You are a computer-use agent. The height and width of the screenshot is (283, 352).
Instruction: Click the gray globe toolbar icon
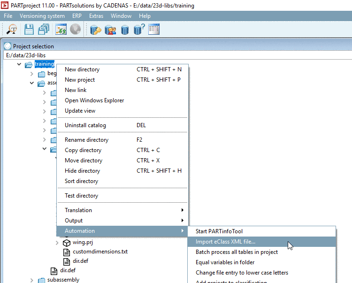tap(75, 29)
